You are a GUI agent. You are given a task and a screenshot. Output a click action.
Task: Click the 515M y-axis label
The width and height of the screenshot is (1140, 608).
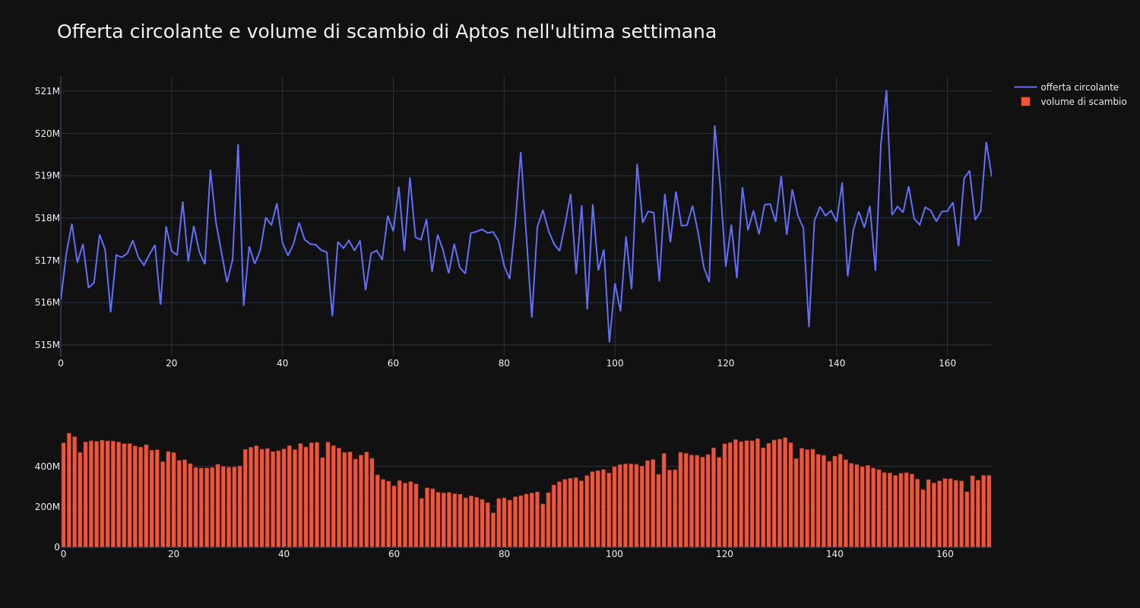47,345
